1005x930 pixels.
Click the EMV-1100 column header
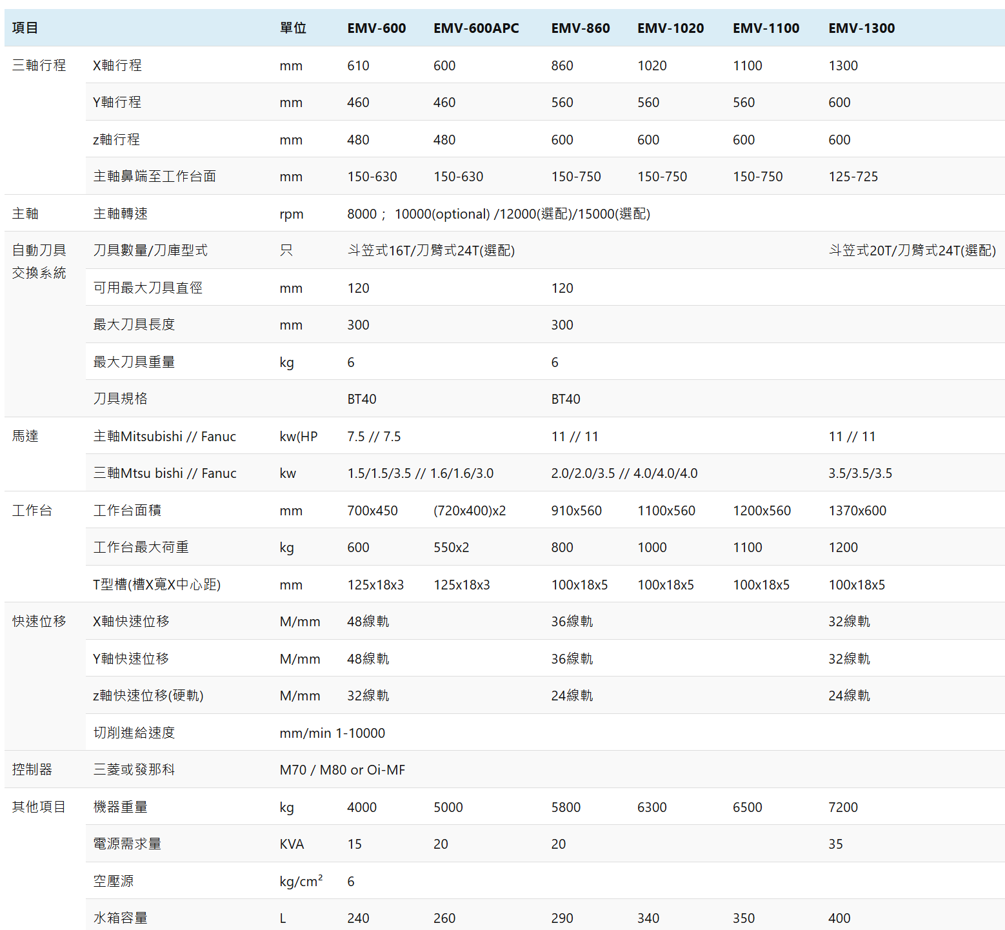tap(766, 28)
